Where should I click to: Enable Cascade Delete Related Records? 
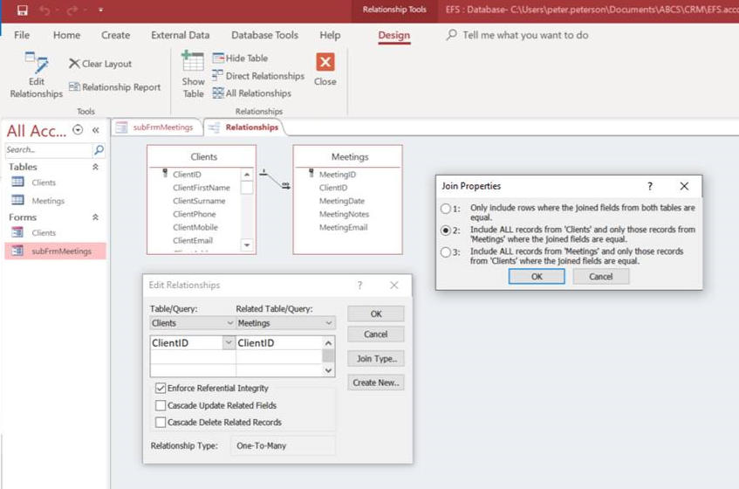pos(161,423)
